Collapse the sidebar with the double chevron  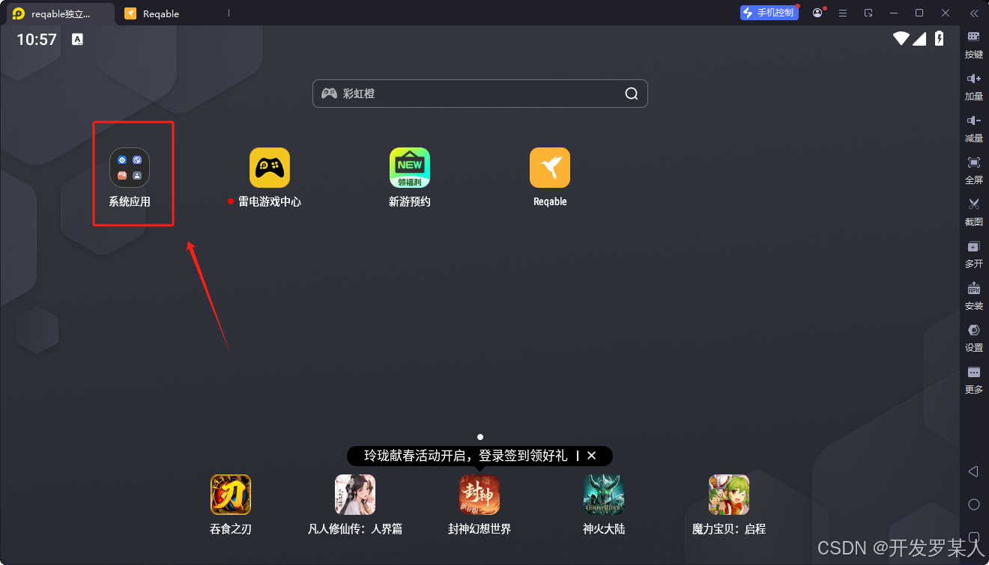973,13
